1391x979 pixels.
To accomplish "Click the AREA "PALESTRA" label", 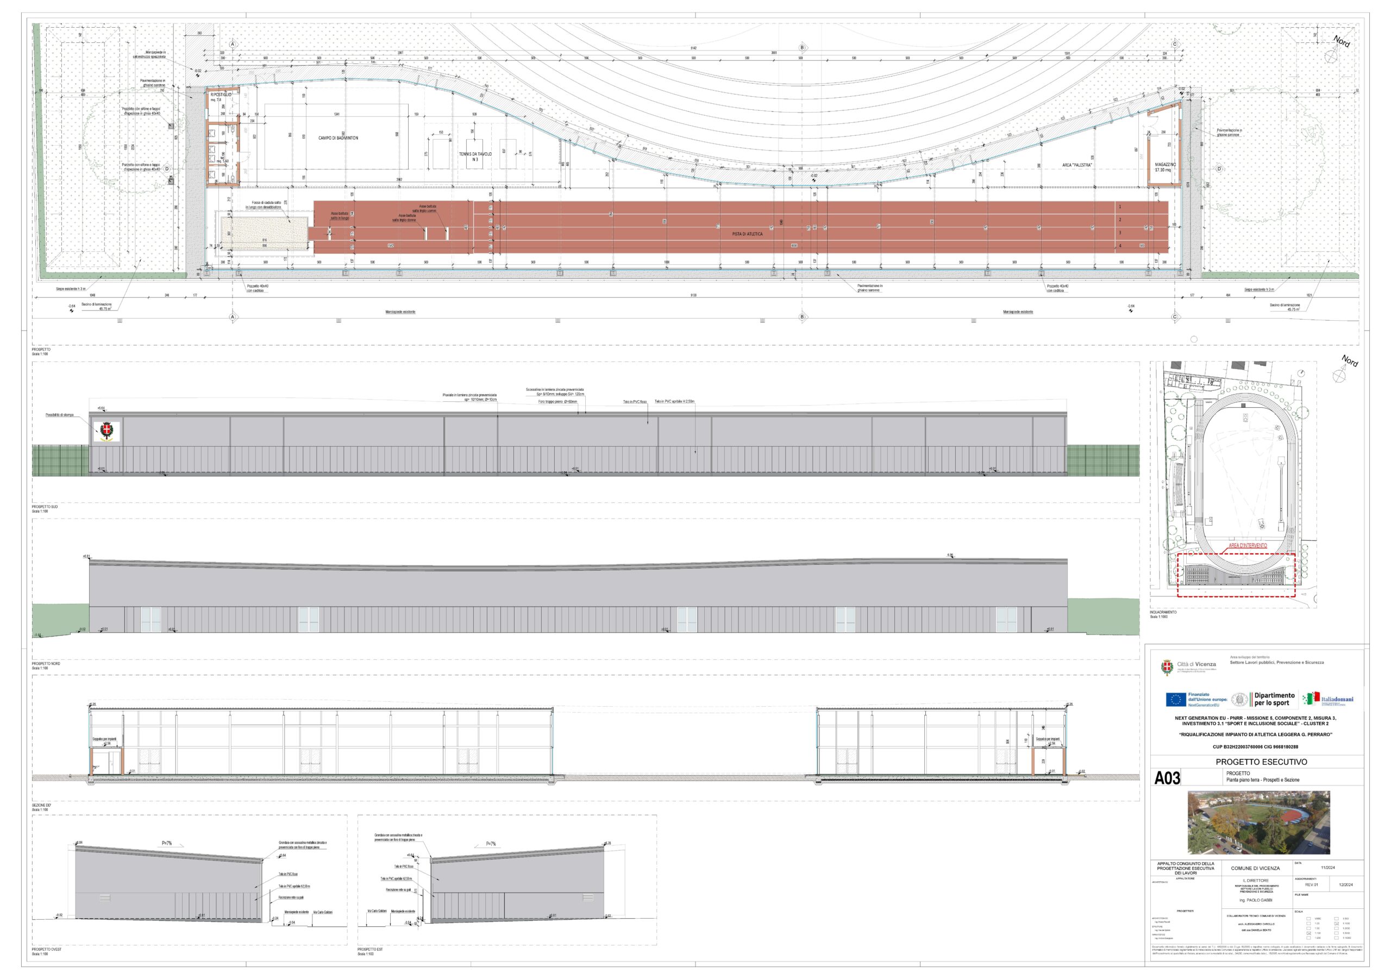I will click(1078, 165).
